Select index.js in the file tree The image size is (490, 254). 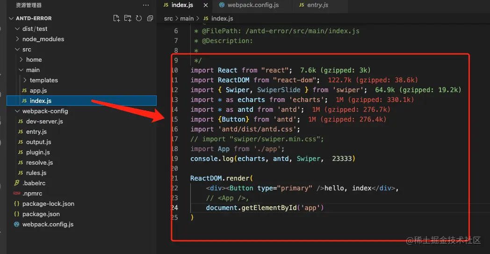[81, 101]
